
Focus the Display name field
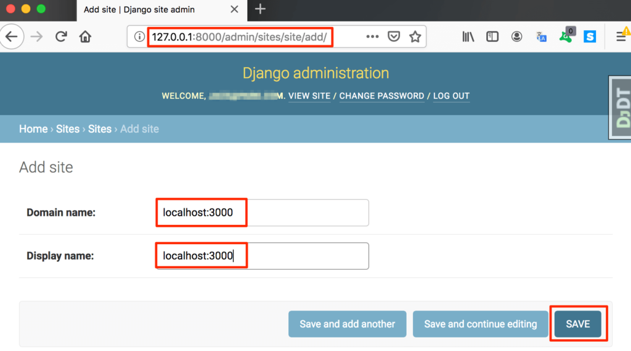[x=263, y=256]
